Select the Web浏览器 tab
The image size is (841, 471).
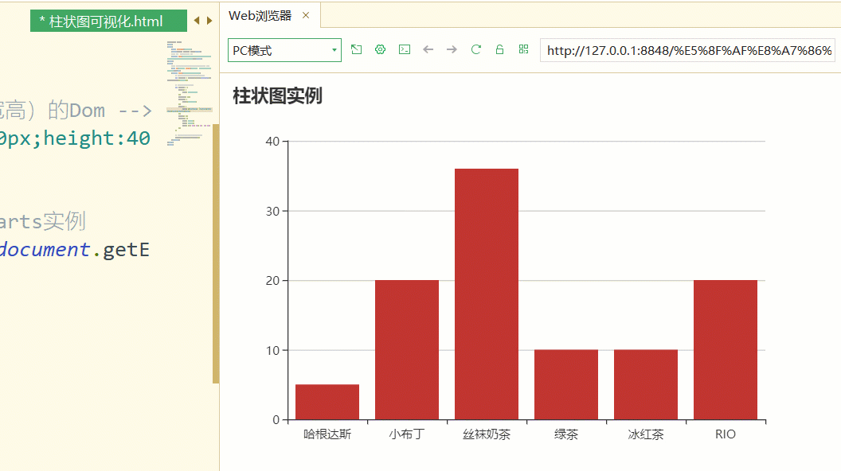tap(262, 14)
